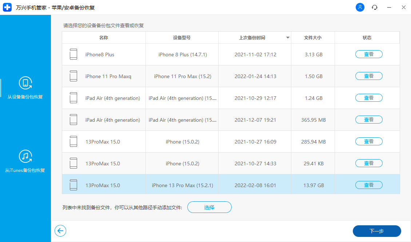Viewport: 411px width, 242px height.
Task: View the iPhone8 Plus backup details
Action: 369,54
